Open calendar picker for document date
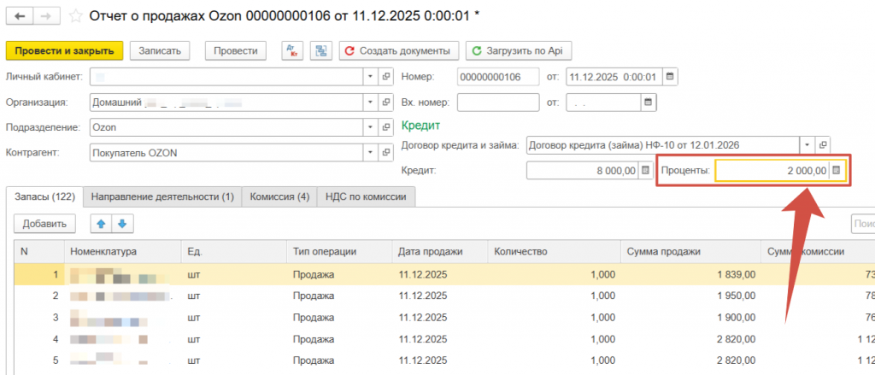Screen dimensions: 875x375 [x=670, y=77]
